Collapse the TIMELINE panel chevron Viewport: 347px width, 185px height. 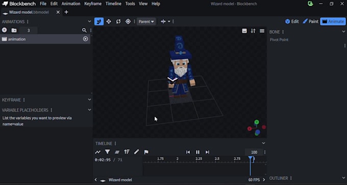(263, 143)
